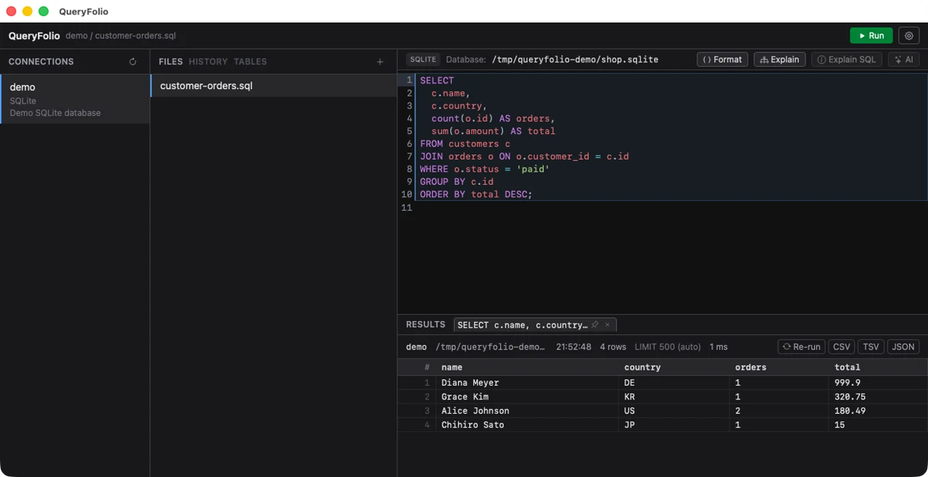
Task: Select the demo SQLite connection
Action: point(75,99)
